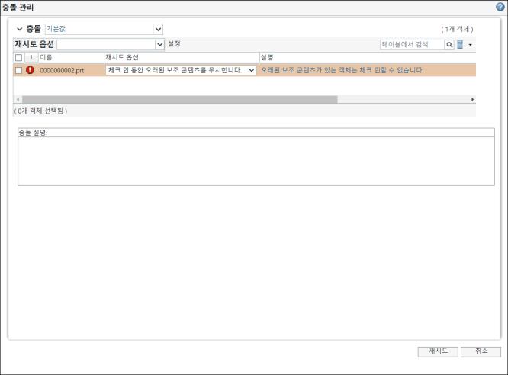Sort by the 이름 column header
508x375 pixels.
(71, 57)
